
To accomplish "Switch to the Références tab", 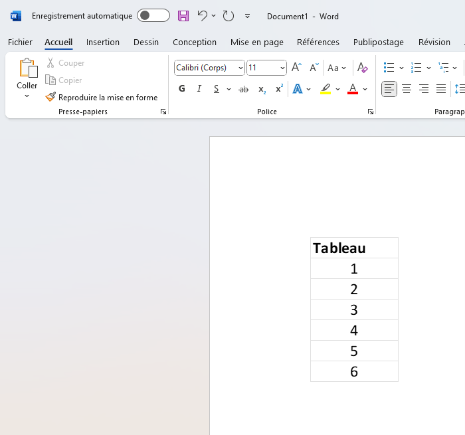I will coord(318,43).
